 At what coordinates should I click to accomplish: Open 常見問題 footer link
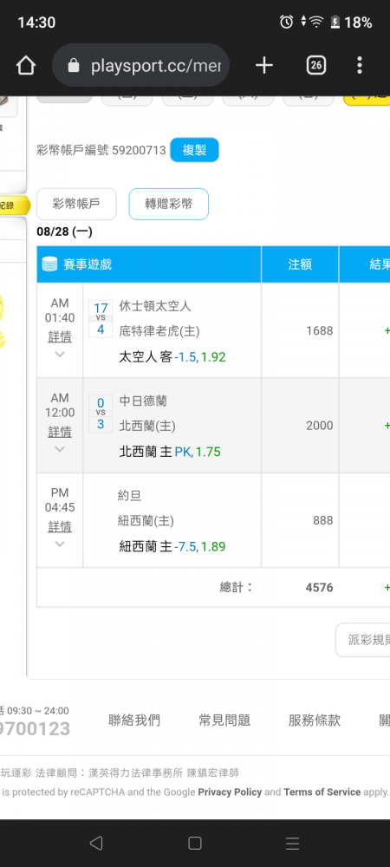[224, 720]
